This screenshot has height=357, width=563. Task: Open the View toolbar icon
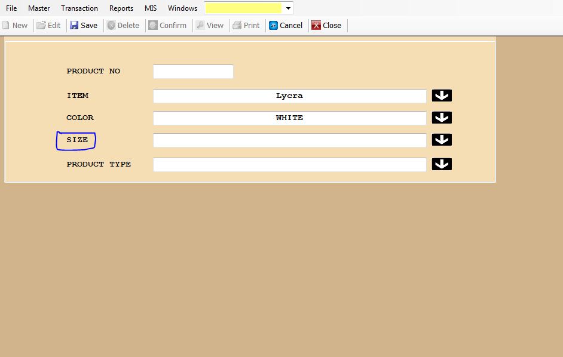[x=200, y=26]
